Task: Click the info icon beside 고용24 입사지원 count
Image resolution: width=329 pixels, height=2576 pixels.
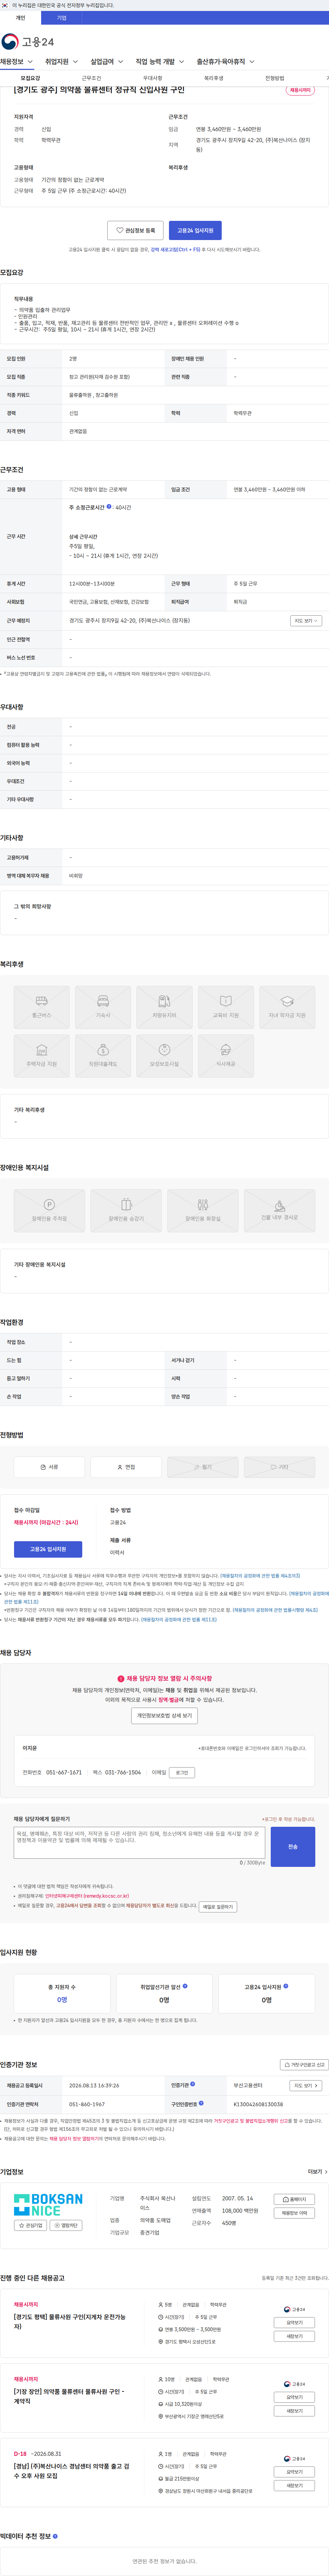Action: coord(286,1986)
